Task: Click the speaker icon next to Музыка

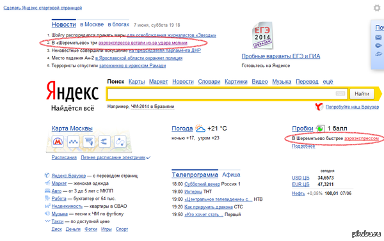Action: click(47, 214)
